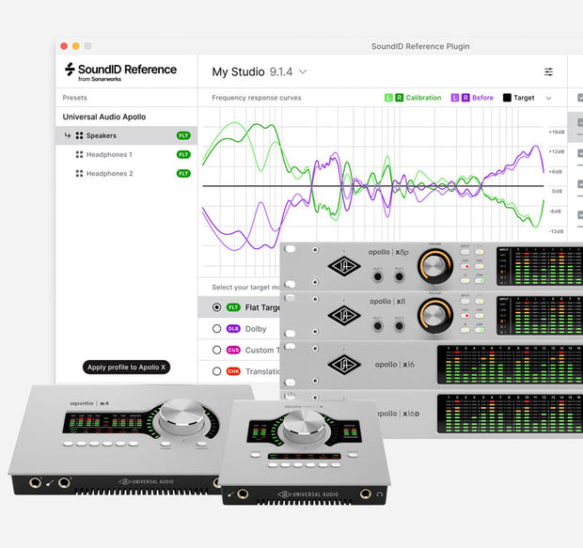Click the apollo x8 rack unit image
Viewport: 583px width, 548px height.
pos(432,315)
